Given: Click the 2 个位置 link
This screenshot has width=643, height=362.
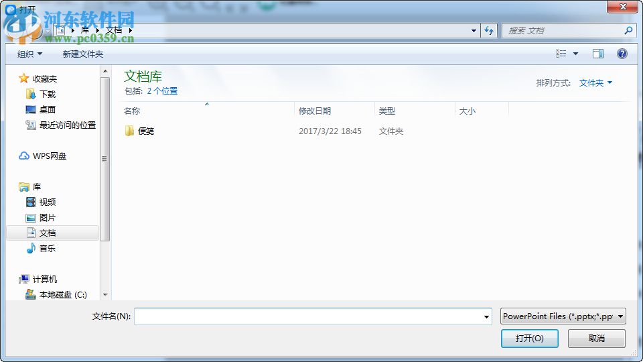Looking at the screenshot, I should click(162, 90).
